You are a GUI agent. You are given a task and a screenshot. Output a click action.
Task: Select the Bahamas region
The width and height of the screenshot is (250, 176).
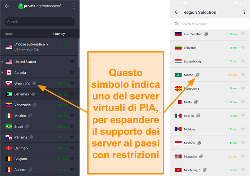click(x=40, y=94)
